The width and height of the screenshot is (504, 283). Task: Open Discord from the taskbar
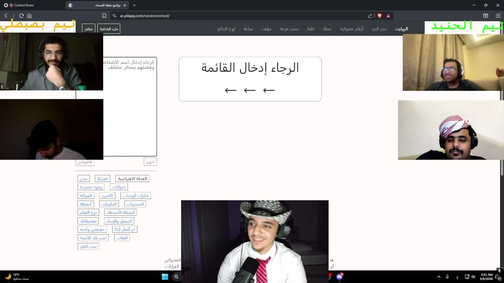click(x=339, y=277)
